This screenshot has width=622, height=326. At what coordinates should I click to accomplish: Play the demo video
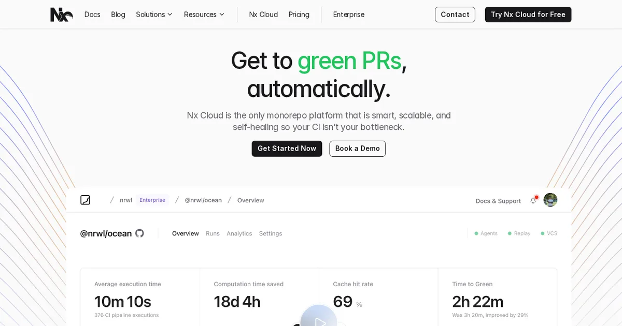tap(319, 317)
